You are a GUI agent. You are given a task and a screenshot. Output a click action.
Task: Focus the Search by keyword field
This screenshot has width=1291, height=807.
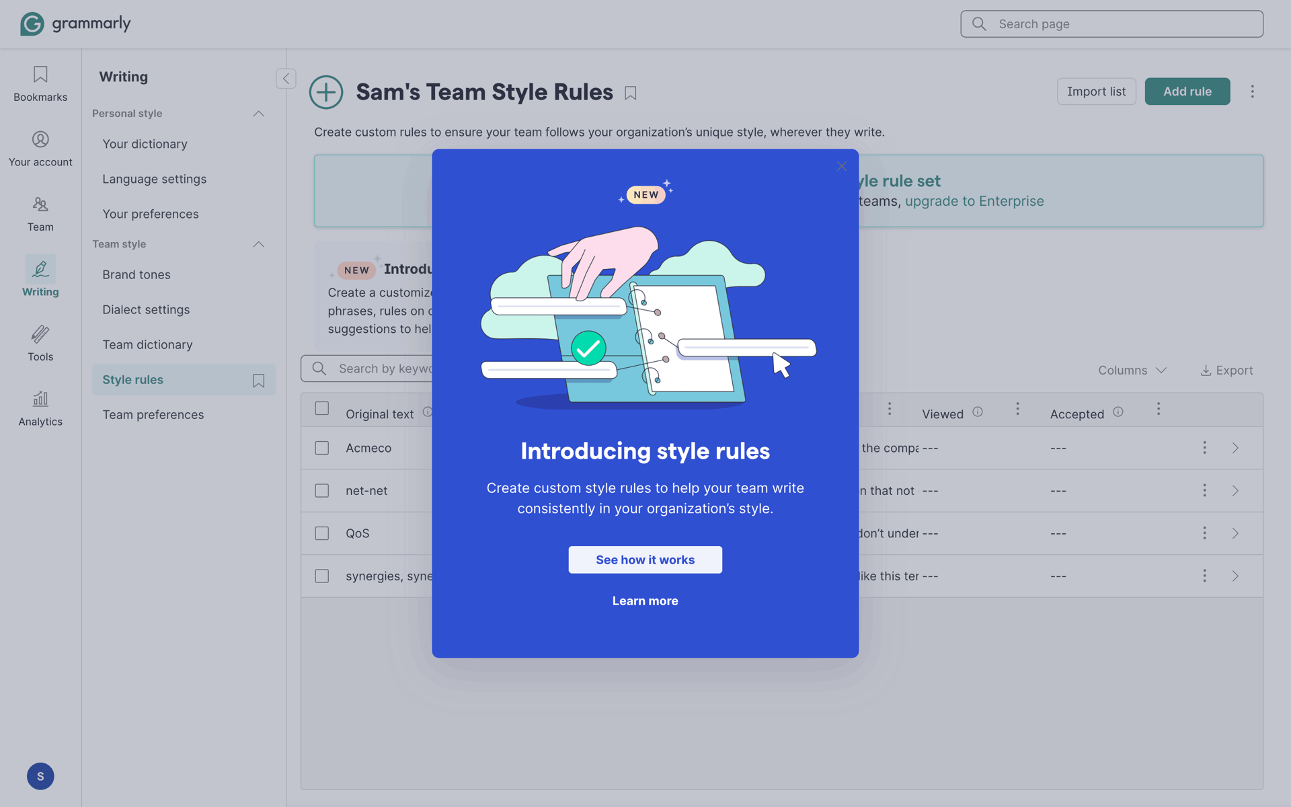click(x=367, y=369)
